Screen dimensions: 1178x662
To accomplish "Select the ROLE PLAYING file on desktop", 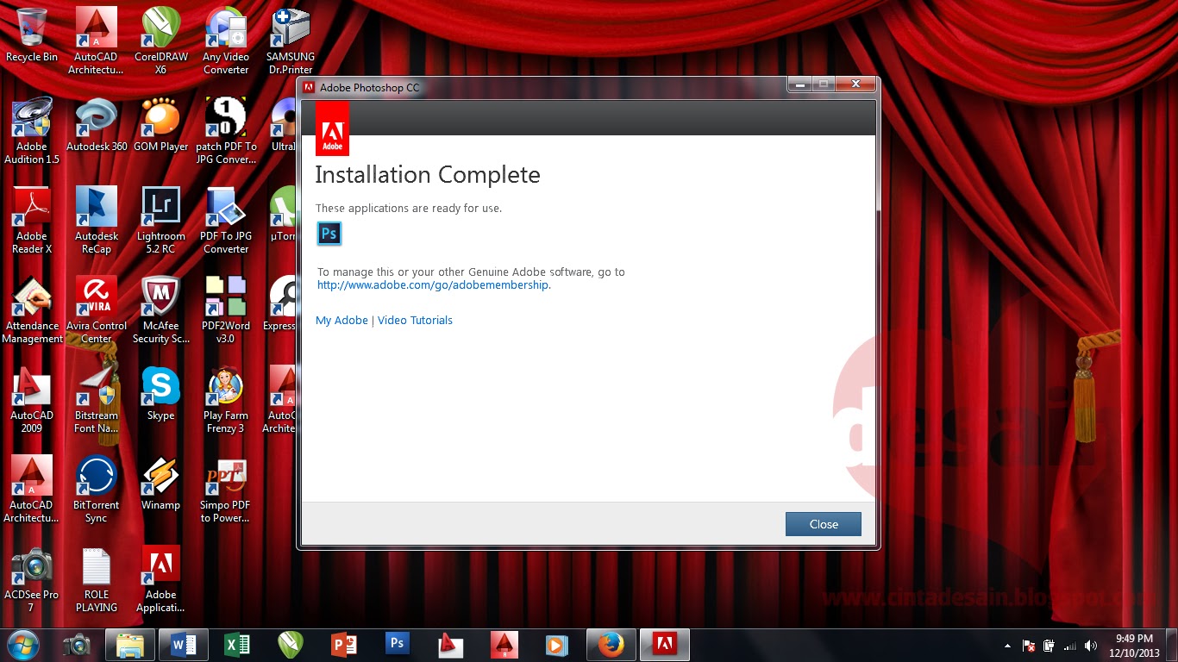I will point(97,578).
